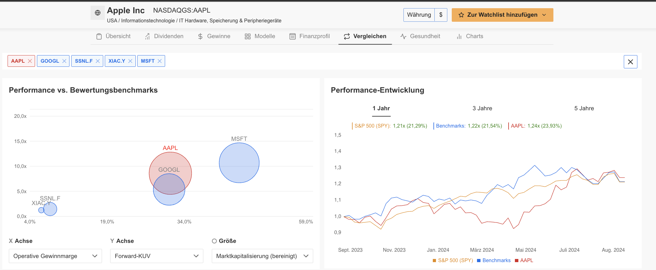The width and height of the screenshot is (656, 270).
Task: Open the Forward-KUV Y-axis dropdown
Action: (157, 256)
